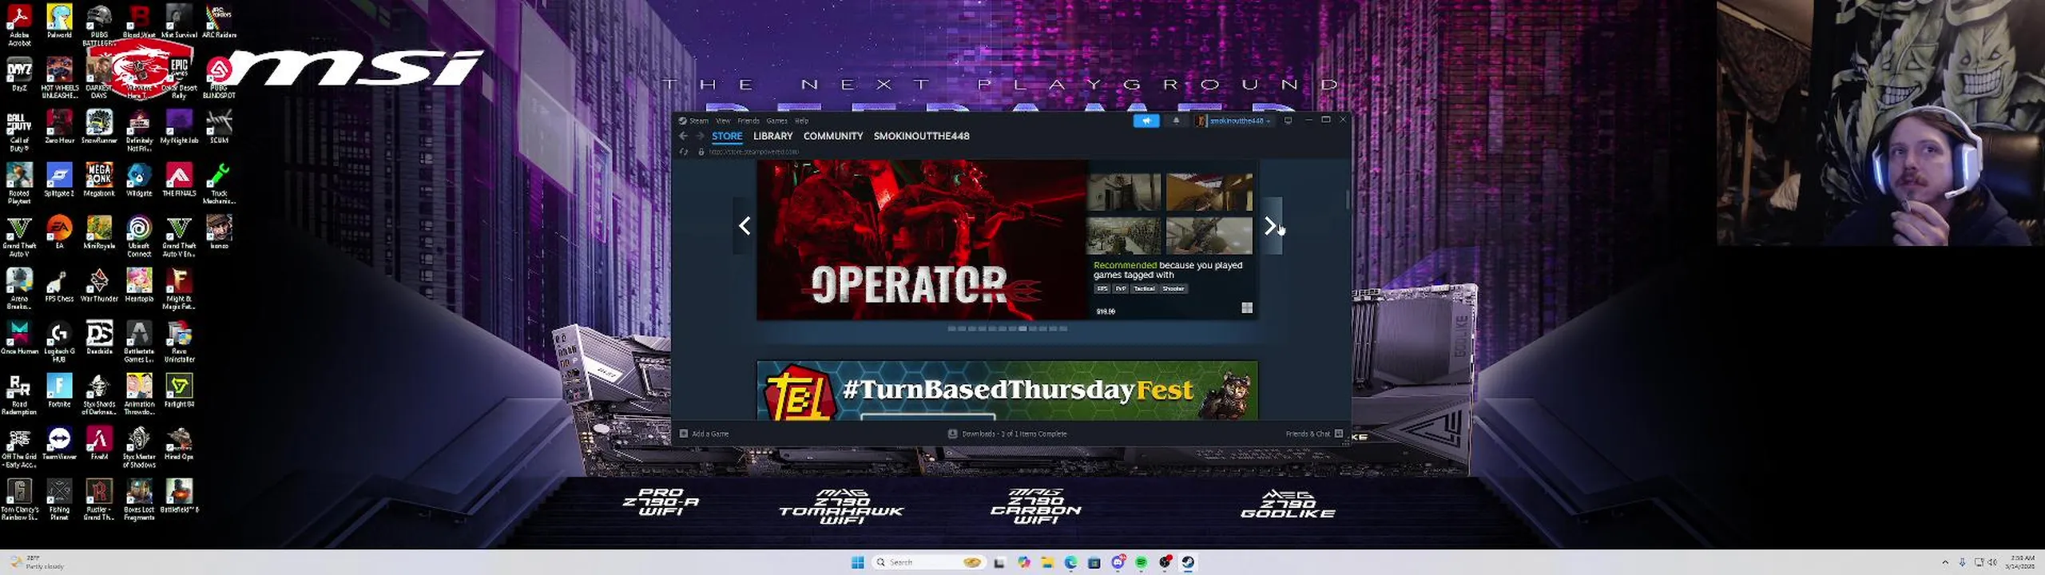Click the Tactical tag on featured game
The image size is (2045, 575).
point(1144,289)
